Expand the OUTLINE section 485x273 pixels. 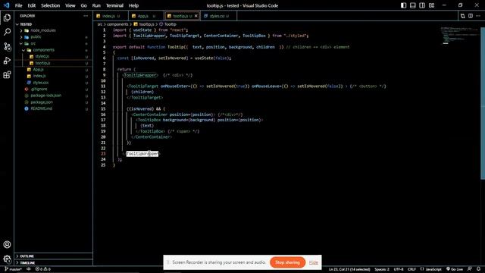click(x=54, y=256)
